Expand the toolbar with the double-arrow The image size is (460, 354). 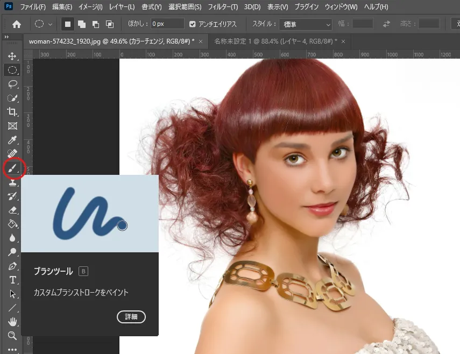[6, 37]
